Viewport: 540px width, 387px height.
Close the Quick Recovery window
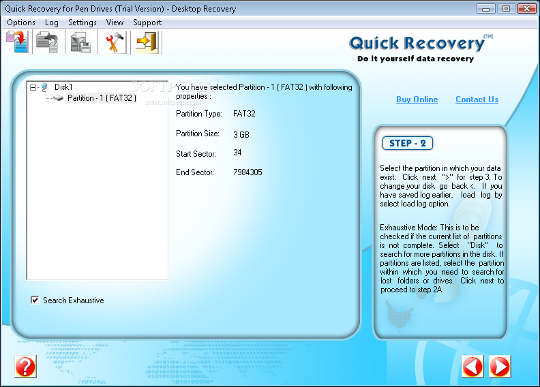526,9
